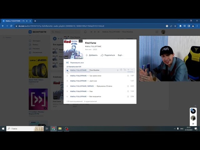
Task: Open the first chat avatar with badge
Action: pos(193,111)
